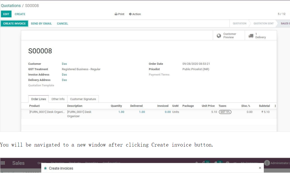Open the Administrator user menu

[277, 163]
